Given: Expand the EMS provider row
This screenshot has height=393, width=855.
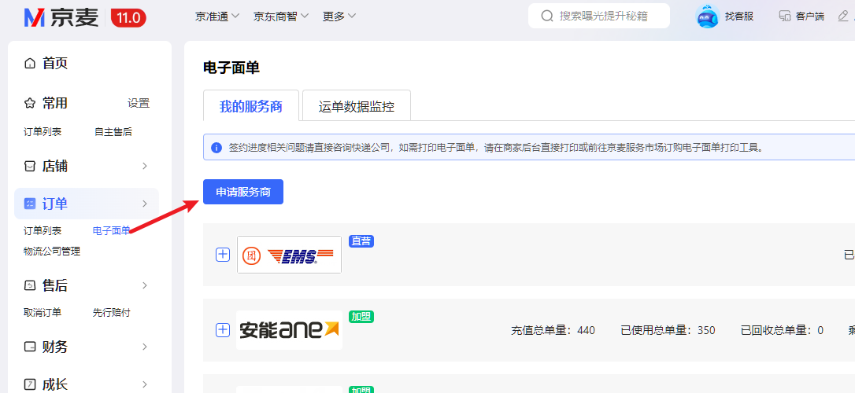Looking at the screenshot, I should 223,255.
